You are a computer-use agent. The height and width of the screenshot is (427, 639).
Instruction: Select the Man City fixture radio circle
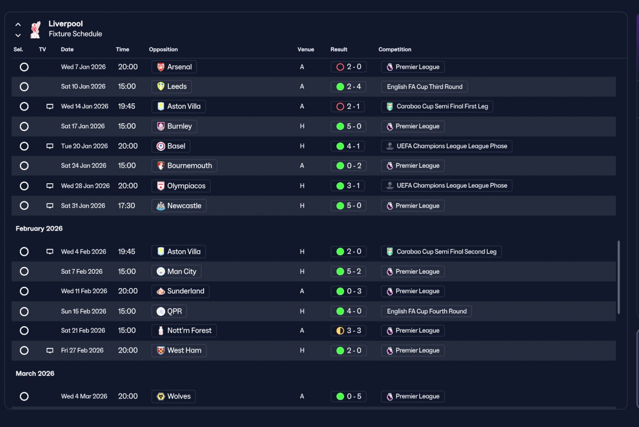(x=24, y=272)
